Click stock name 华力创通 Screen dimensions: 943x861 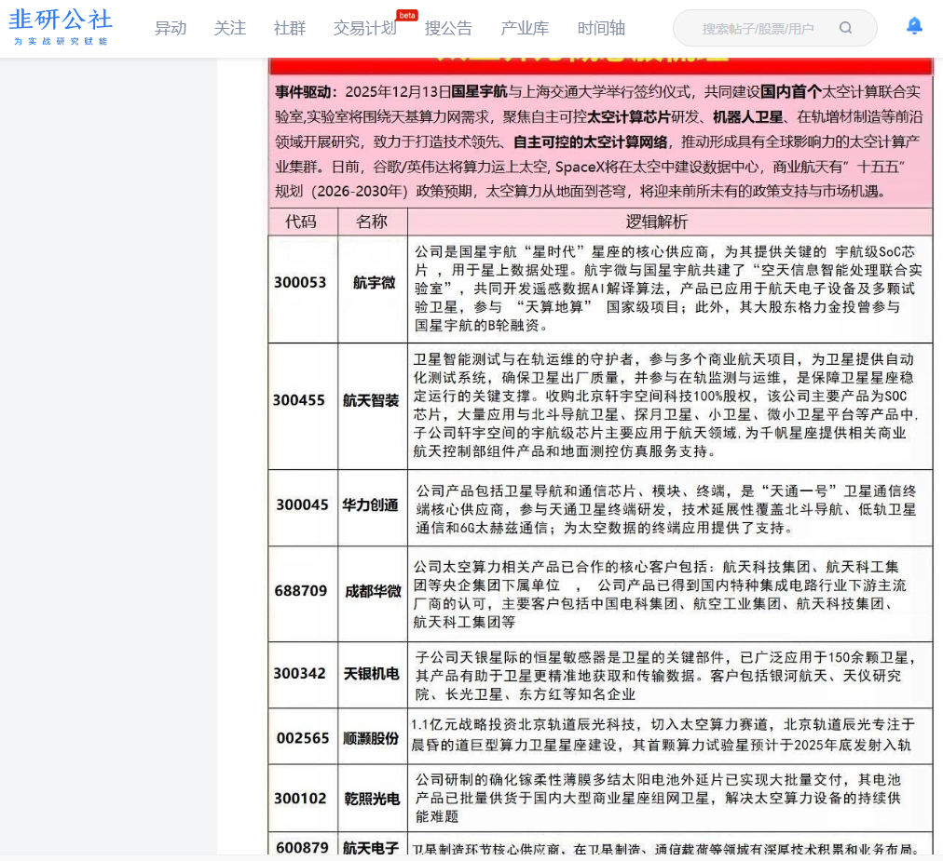[x=371, y=505]
